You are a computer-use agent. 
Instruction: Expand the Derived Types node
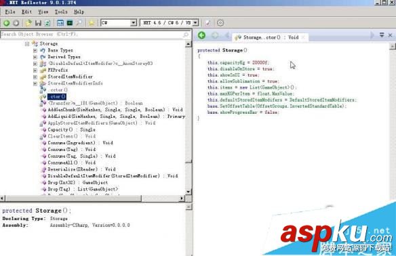(x=35, y=57)
